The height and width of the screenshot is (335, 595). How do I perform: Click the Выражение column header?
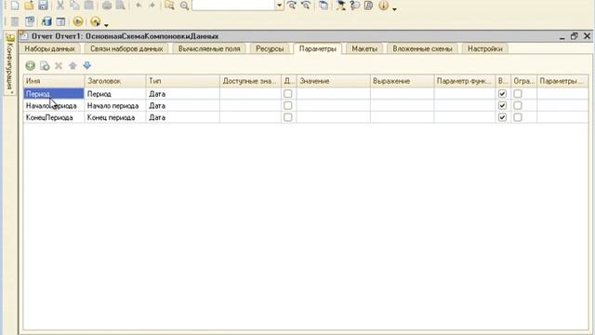[403, 81]
